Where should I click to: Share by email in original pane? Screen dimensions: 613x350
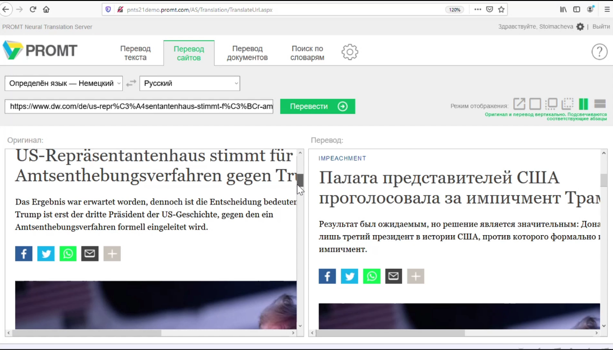click(x=90, y=254)
